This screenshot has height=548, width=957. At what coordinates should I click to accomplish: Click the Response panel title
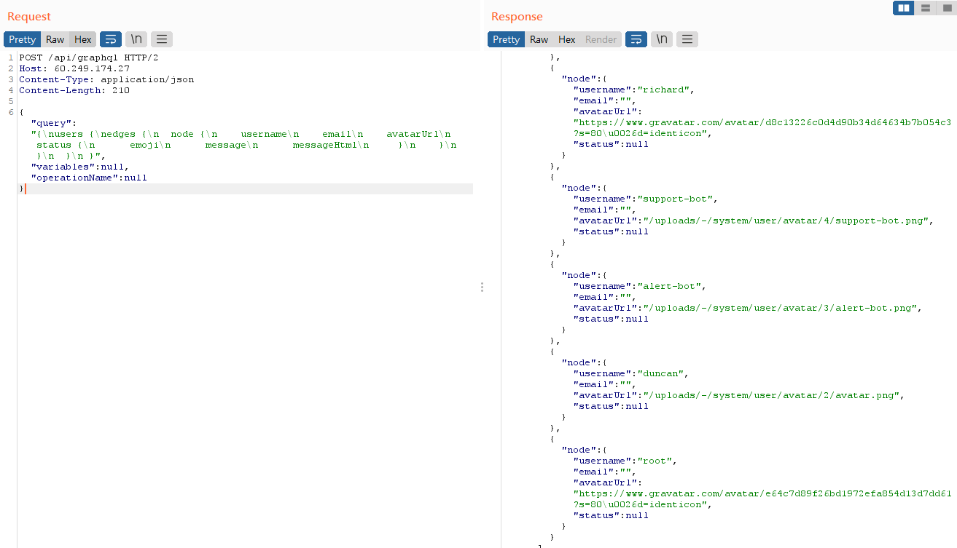point(517,17)
